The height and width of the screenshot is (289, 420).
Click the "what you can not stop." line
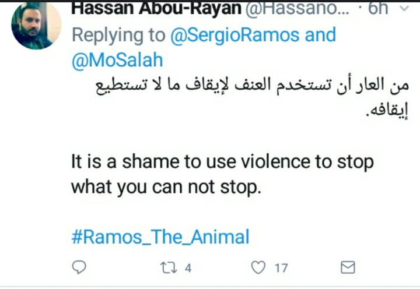click(x=166, y=187)
